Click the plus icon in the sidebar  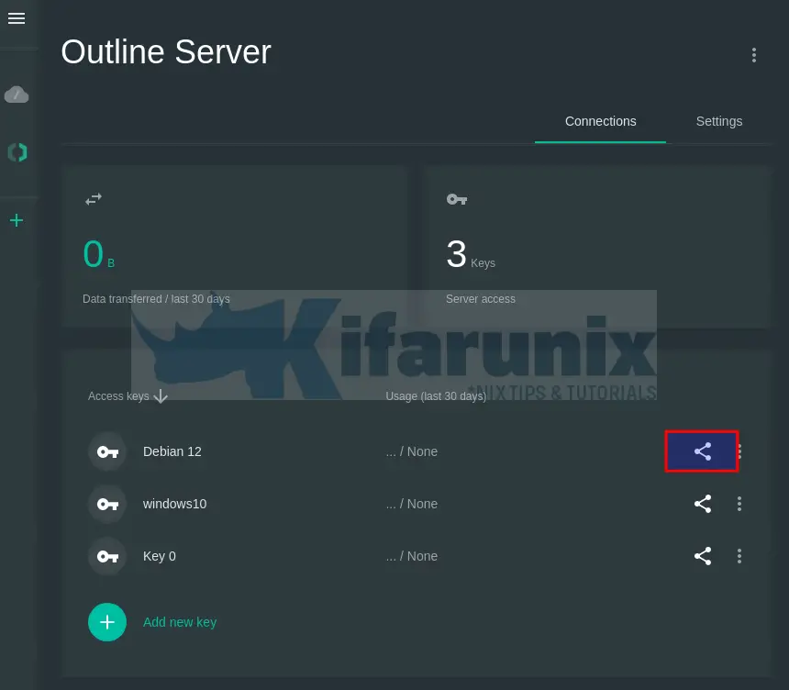click(17, 220)
